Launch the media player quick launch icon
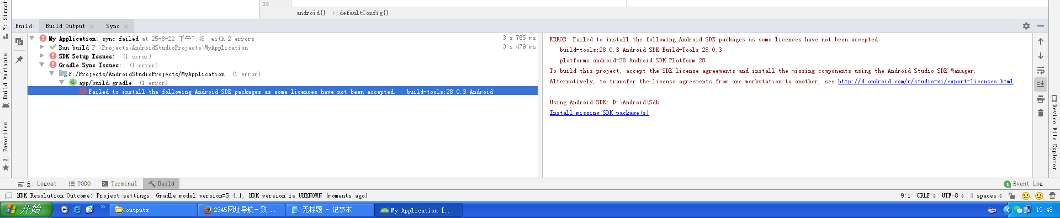The height and width of the screenshot is (218, 1060). click(65, 210)
